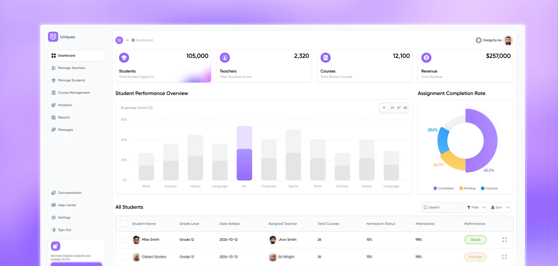The height and width of the screenshot is (266, 558).
Task: Click the Manage Students graduation cap icon
Action: (53, 80)
